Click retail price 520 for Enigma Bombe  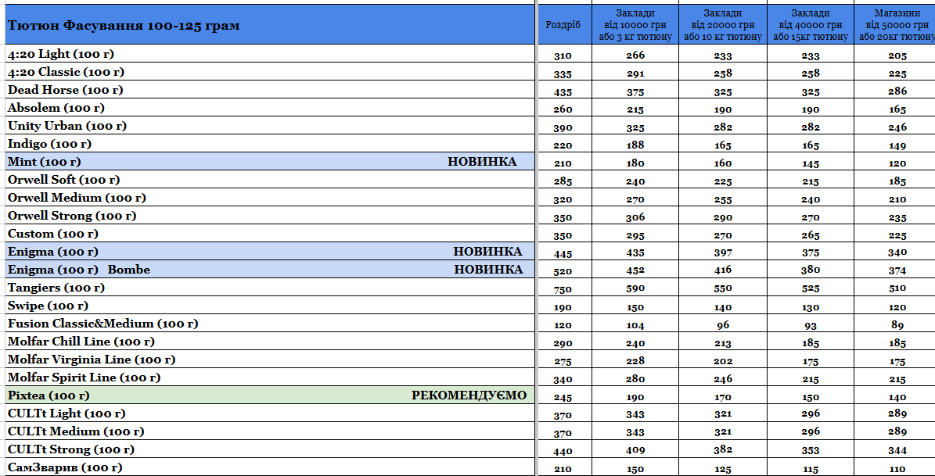[563, 272]
